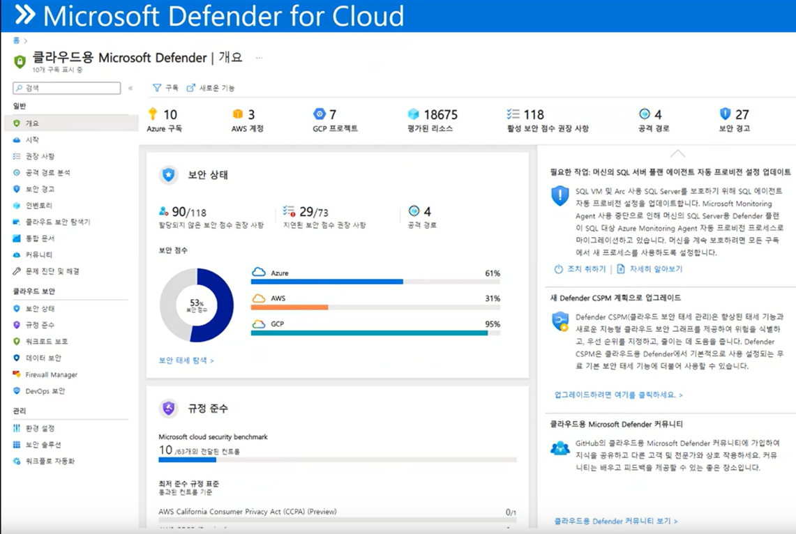This screenshot has width=796, height=534.
Task: Click the 53% secure score donut chart
Action: point(197,305)
